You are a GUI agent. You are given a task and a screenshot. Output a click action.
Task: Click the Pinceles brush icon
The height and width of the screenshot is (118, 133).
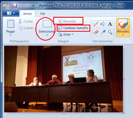(x=123, y=24)
